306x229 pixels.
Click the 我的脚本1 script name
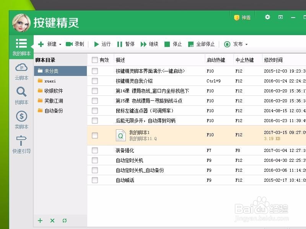[x=139, y=132]
